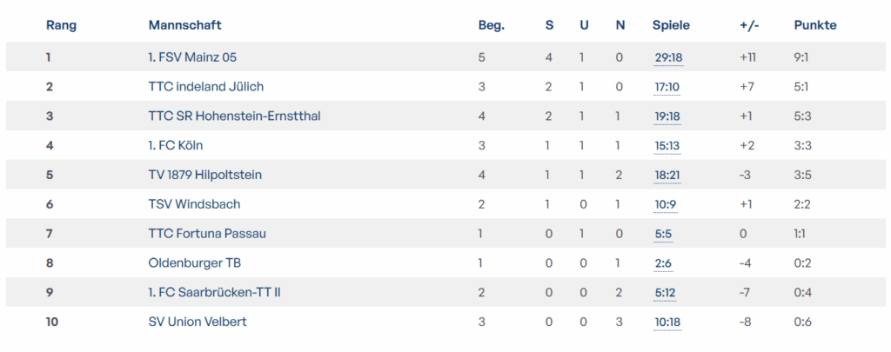Click the Rang column header

coord(61,25)
